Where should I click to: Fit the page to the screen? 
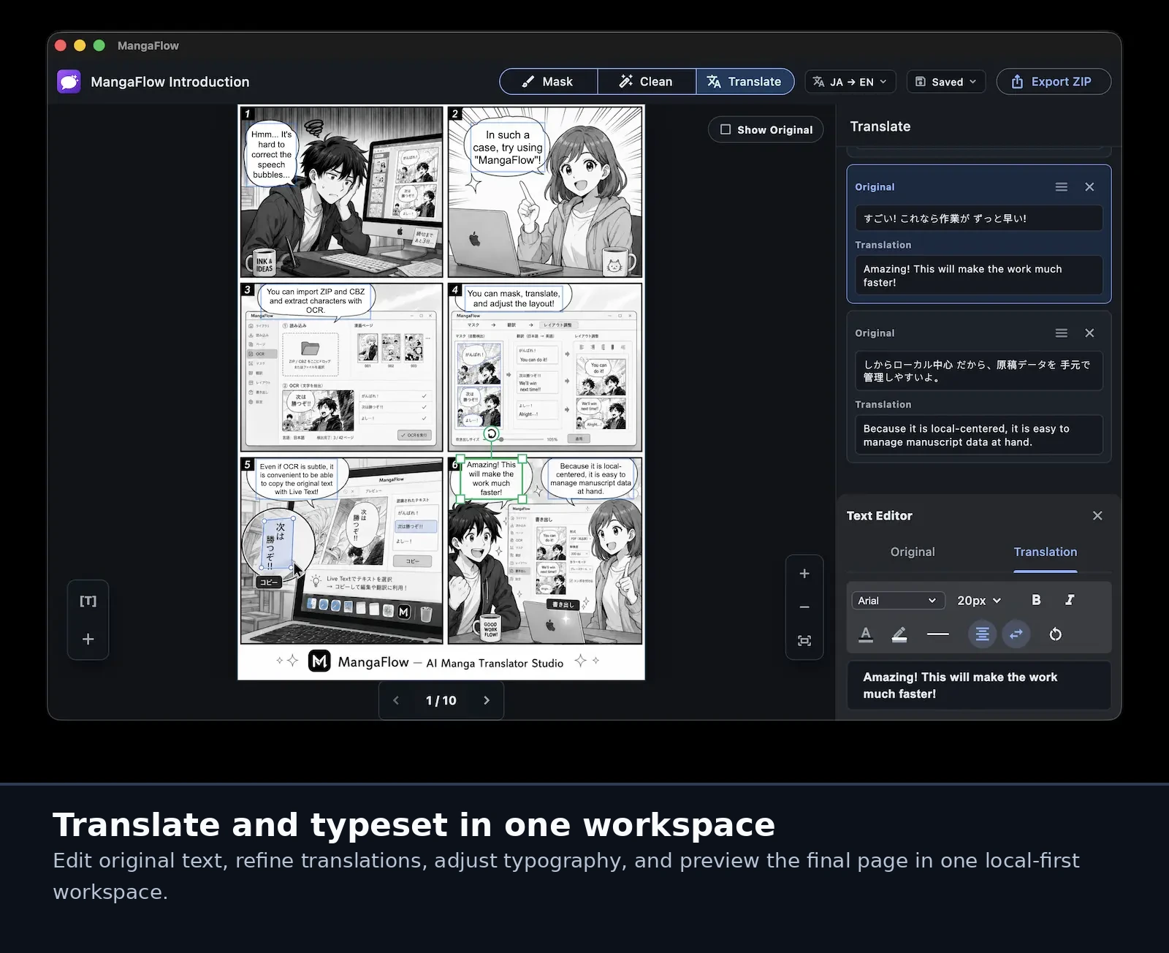tap(804, 641)
